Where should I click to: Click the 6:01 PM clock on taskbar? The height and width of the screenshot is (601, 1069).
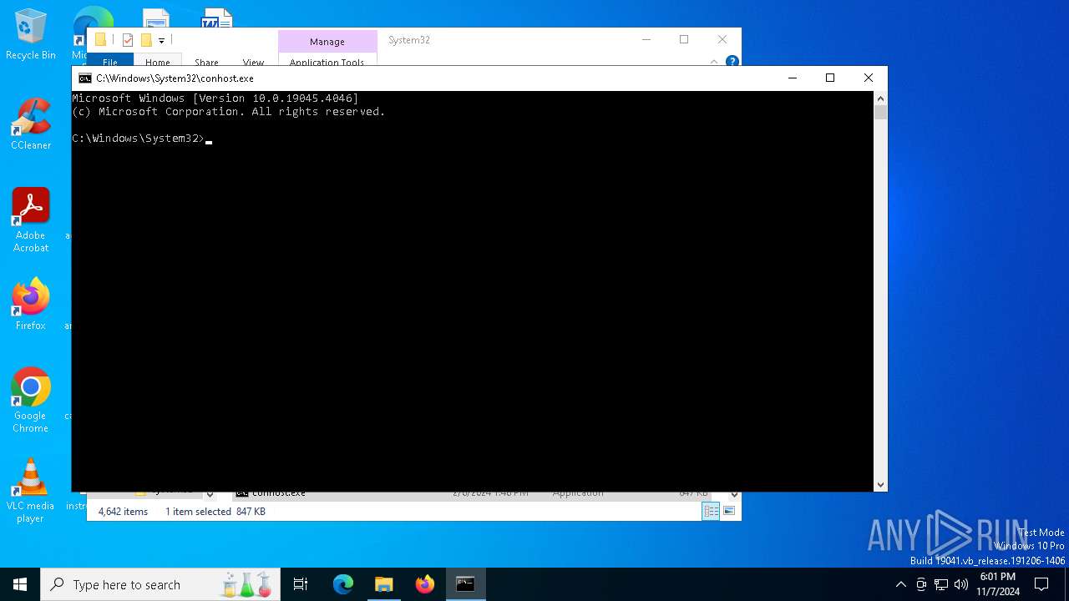tap(997, 584)
